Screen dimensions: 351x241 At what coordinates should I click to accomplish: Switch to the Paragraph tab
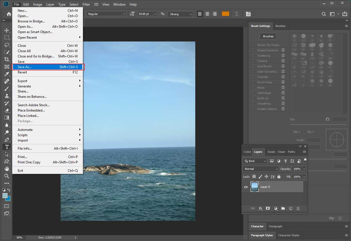click(x=276, y=226)
